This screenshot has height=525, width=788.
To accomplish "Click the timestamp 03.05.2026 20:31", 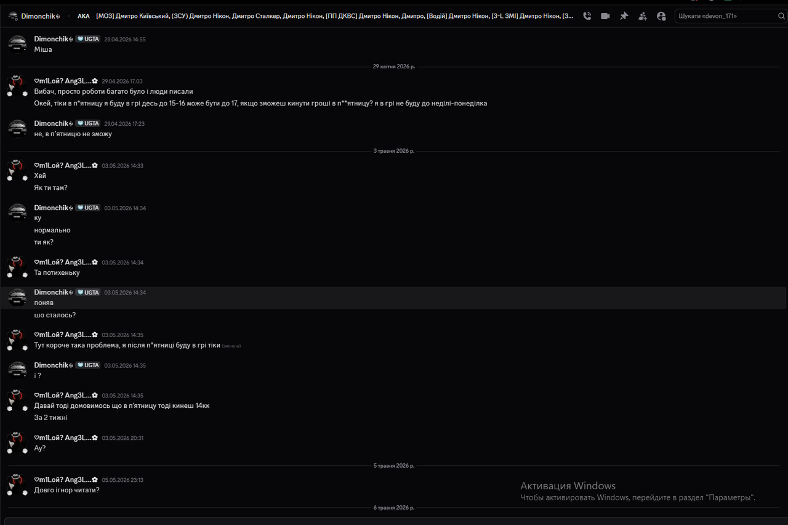I will click(123, 438).
